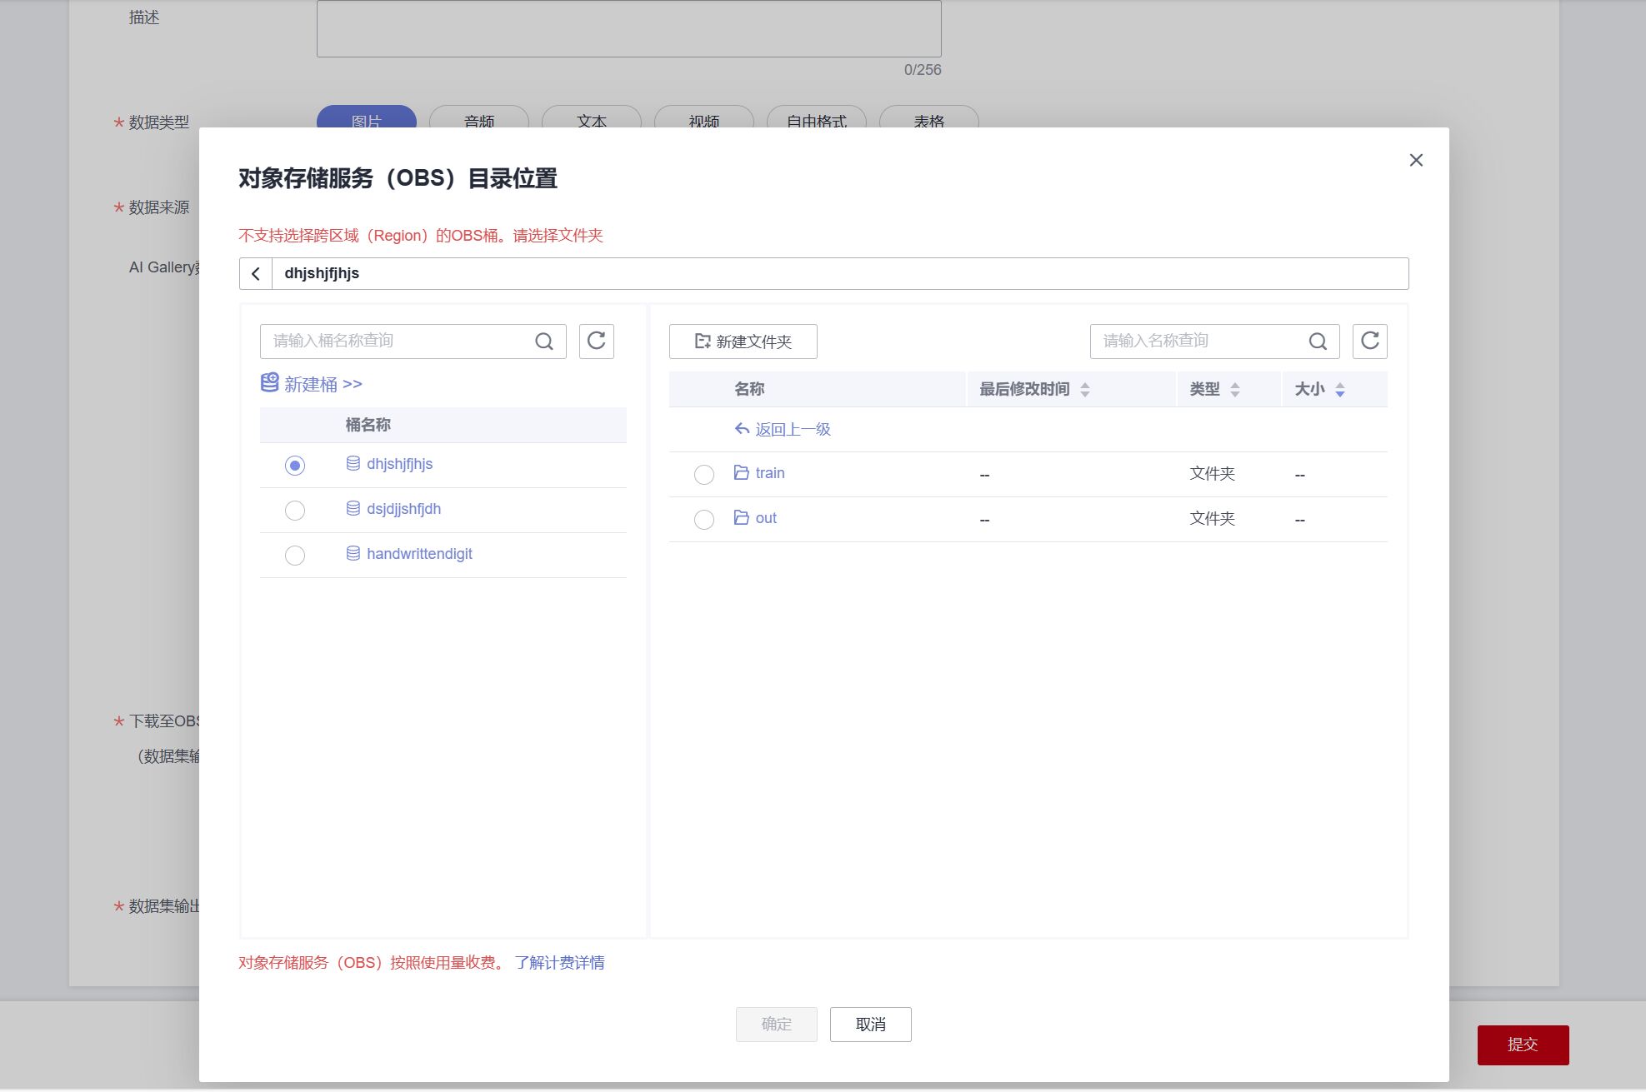Click the new bucket icon

point(269,383)
